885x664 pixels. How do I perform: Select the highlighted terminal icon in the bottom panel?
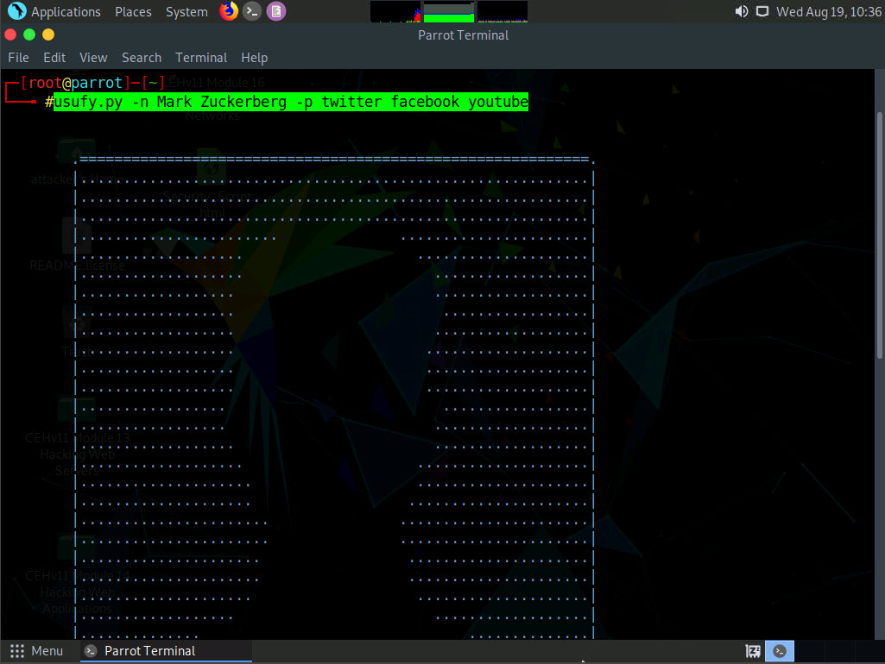[x=780, y=651]
